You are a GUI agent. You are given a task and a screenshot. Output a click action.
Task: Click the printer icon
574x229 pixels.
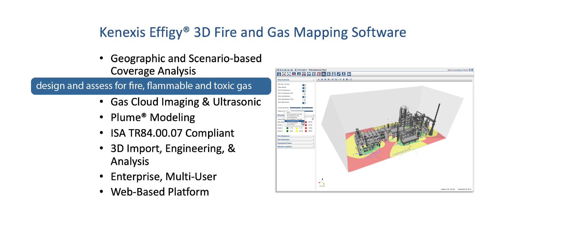coord(333,74)
